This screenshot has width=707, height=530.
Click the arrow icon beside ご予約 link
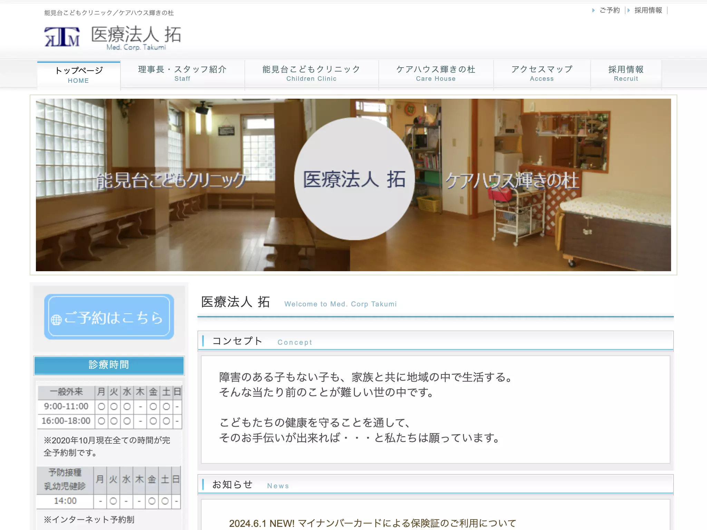coord(593,10)
